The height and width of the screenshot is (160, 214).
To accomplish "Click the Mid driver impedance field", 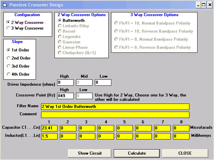I will tap(84, 82).
